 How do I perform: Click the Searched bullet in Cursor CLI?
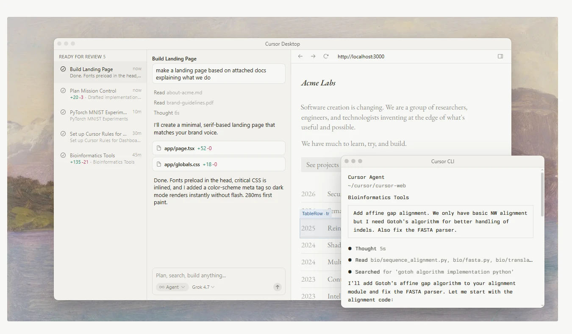350,272
